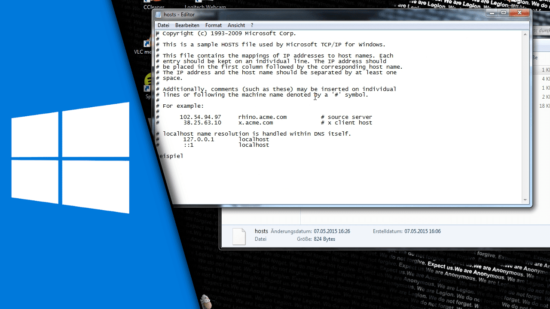Click the '# x client host' comment
The image size is (550, 309).
346,123
